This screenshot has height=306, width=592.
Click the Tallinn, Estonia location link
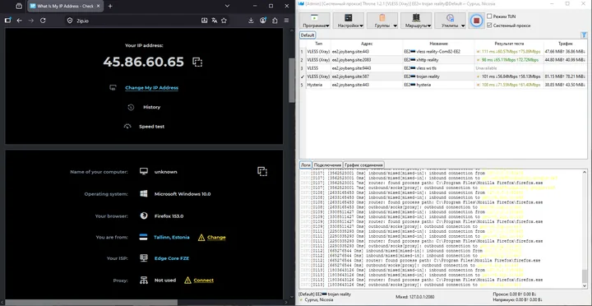tap(171, 237)
